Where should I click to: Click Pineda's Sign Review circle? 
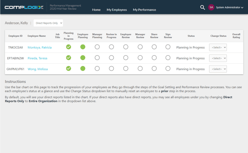click(168, 58)
